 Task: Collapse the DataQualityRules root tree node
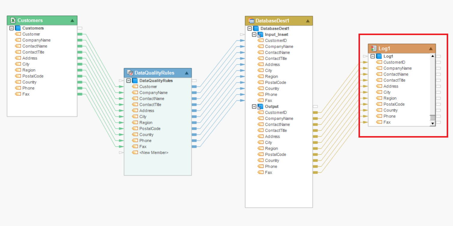(129, 81)
